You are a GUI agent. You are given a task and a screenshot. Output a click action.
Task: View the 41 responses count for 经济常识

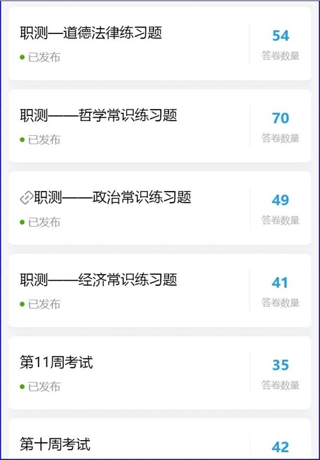coord(280,283)
